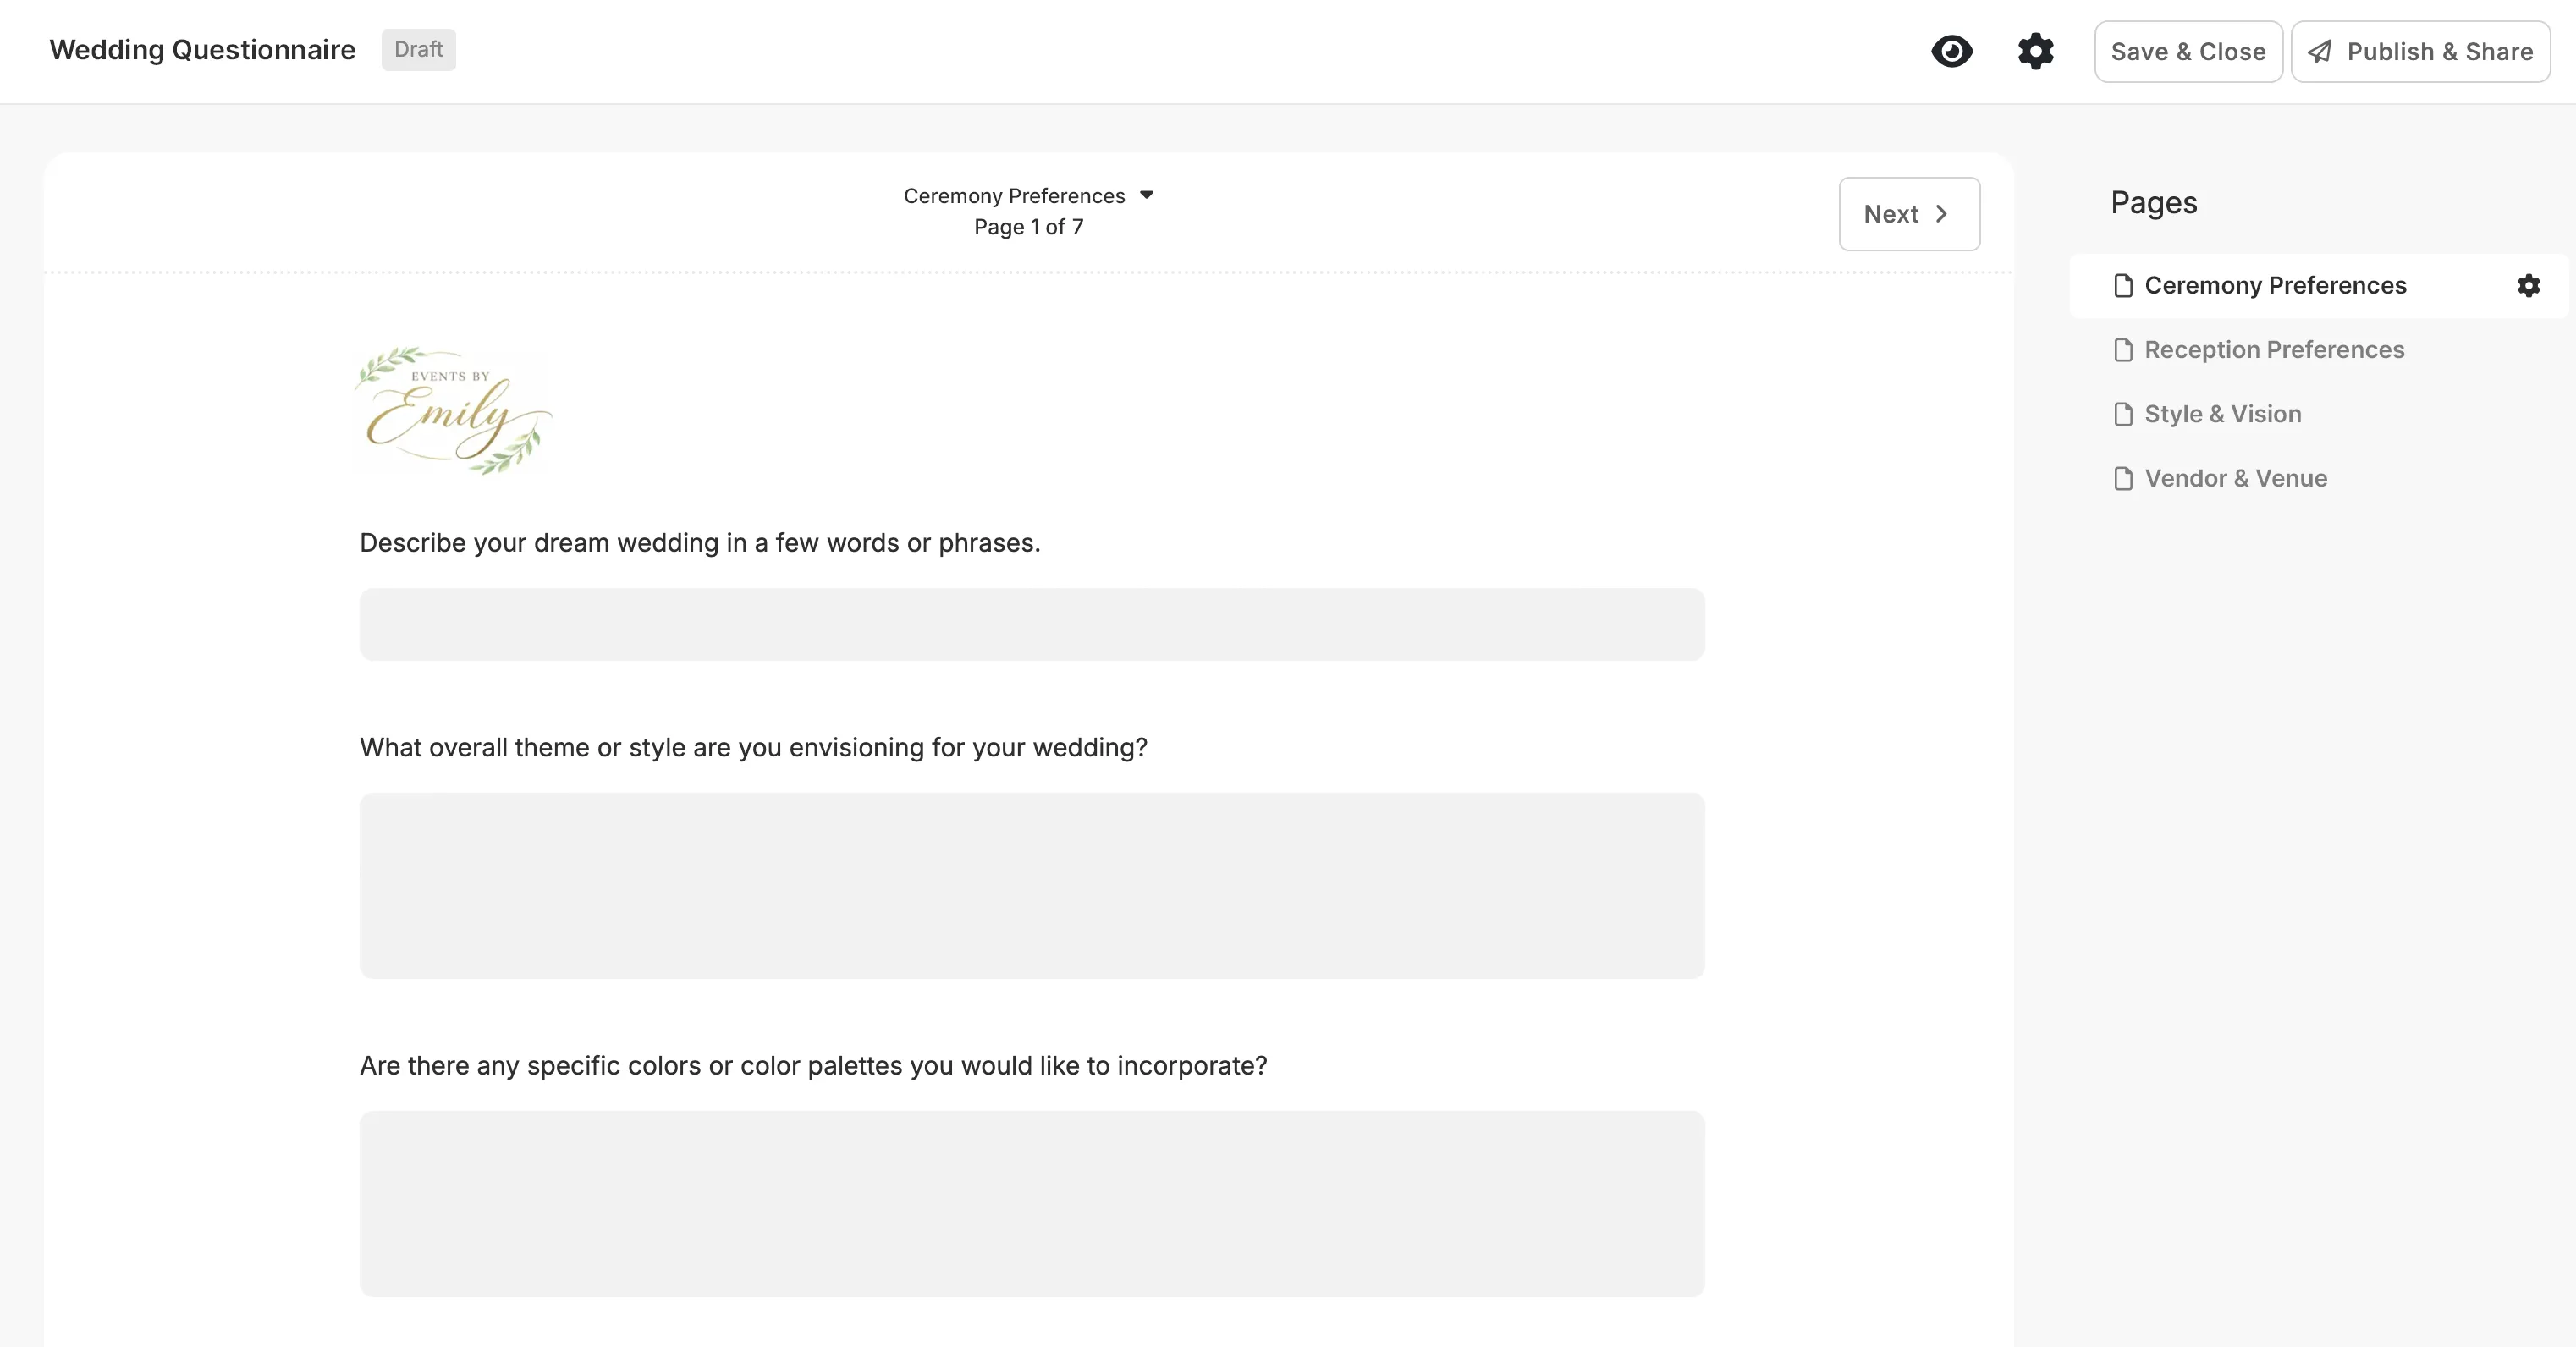Go to the Next page
The height and width of the screenshot is (1347, 2576).
[x=1909, y=214]
